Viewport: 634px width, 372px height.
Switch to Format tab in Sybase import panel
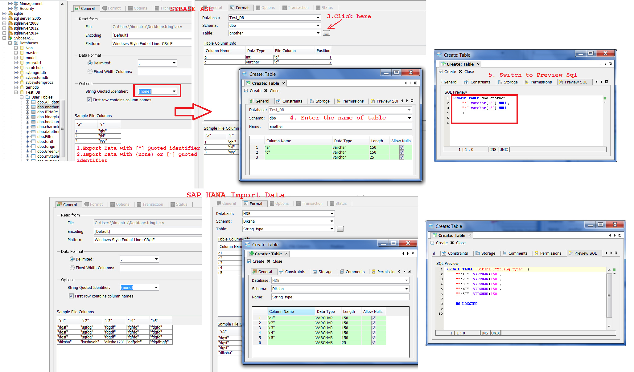click(112, 8)
